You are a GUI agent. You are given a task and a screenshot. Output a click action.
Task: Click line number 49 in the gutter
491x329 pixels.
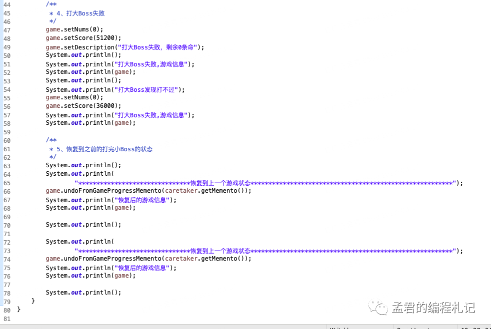coord(7,47)
